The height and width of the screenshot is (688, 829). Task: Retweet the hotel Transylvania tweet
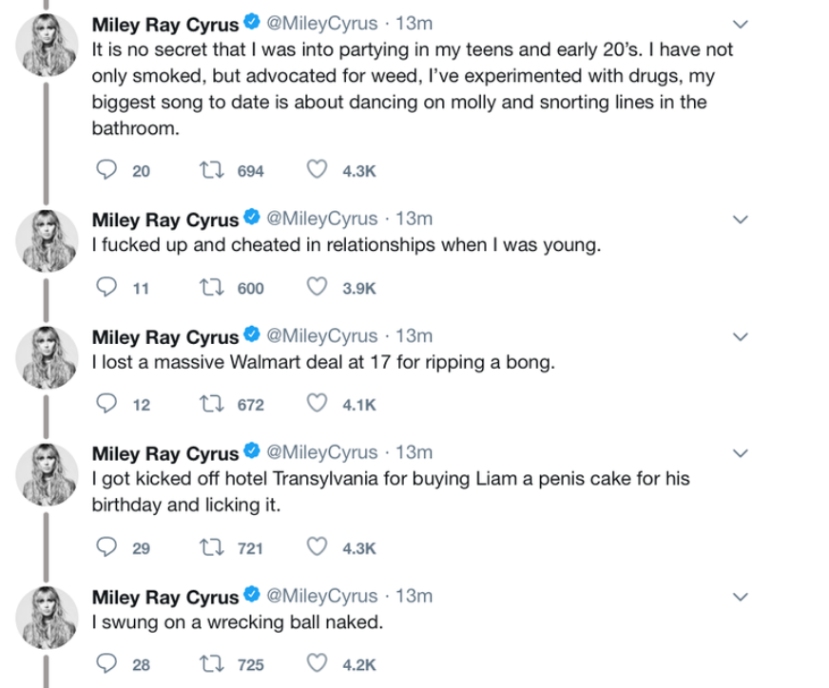[208, 547]
